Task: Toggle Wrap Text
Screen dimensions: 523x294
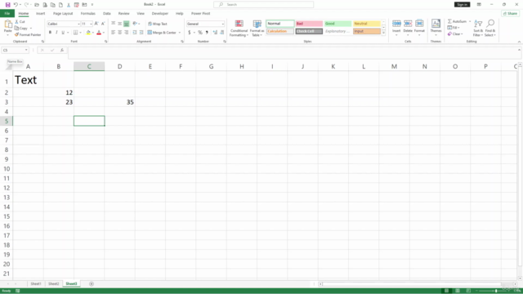Action: point(158,24)
